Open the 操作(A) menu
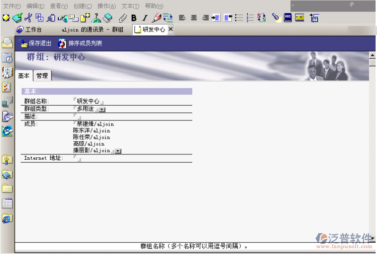Image resolution: width=377 pixels, height=254 pixels. [x=107, y=6]
